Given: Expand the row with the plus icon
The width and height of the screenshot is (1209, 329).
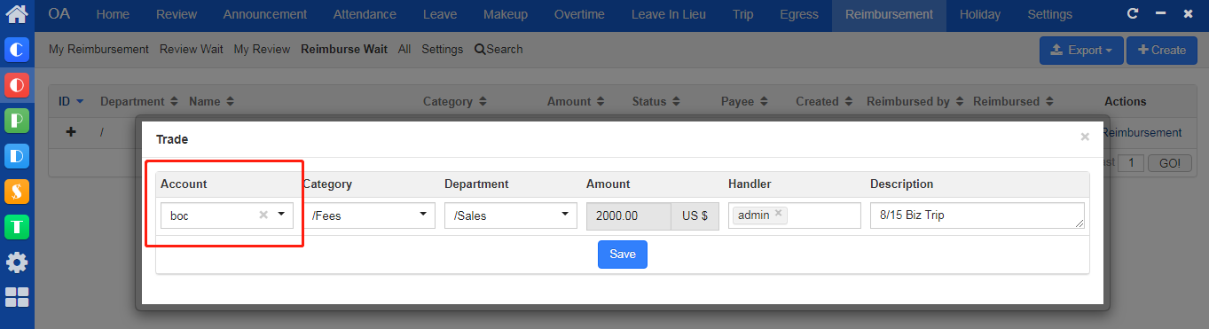Looking at the screenshot, I should [71, 132].
